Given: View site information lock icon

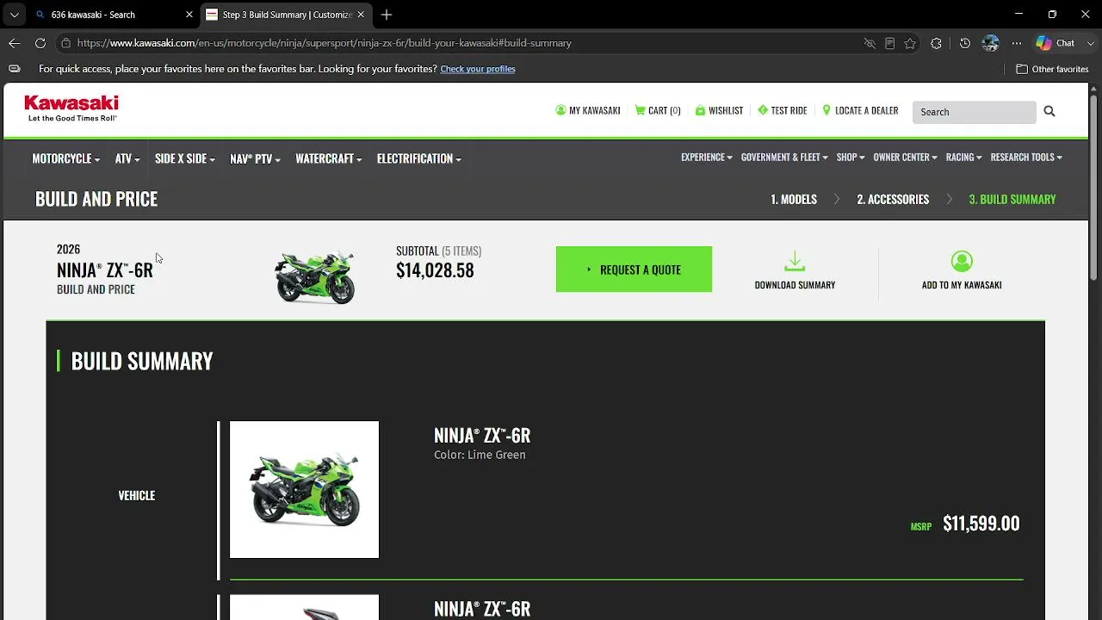Looking at the screenshot, I should (x=65, y=43).
